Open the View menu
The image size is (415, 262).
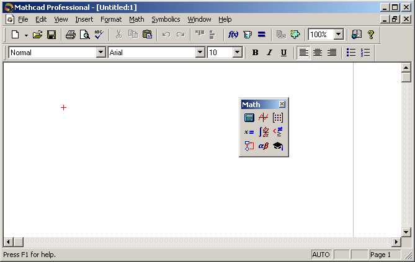coord(61,20)
